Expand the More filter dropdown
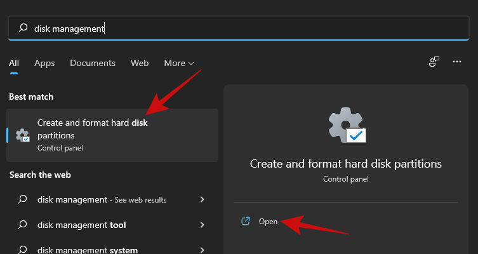This screenshot has width=478, height=254. click(x=178, y=63)
